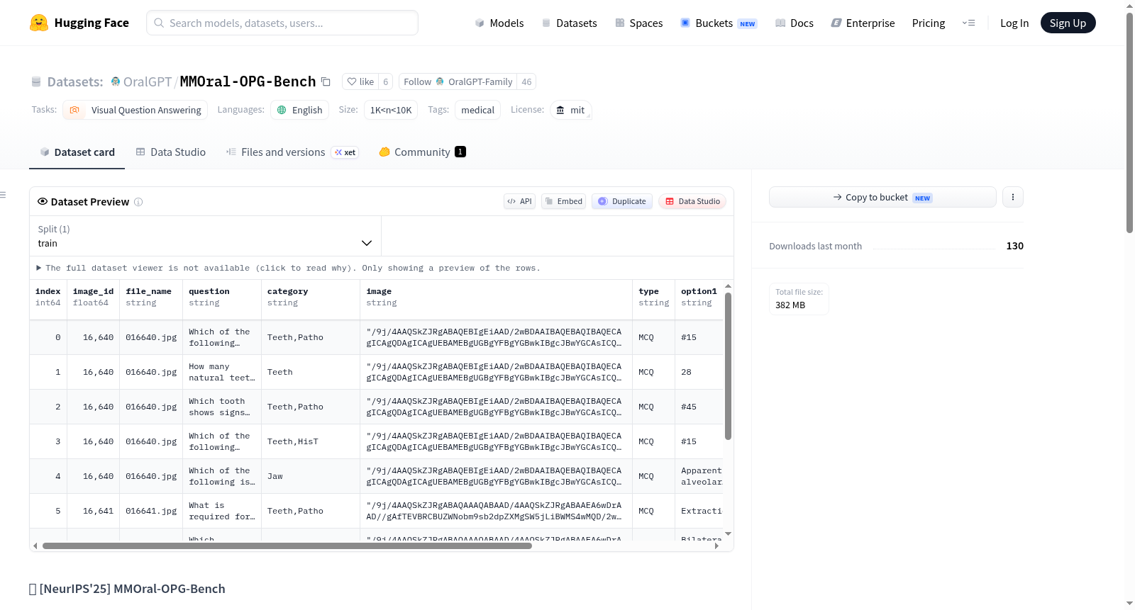This screenshot has width=1135, height=610.
Task: Click the 1K<n<10K size tag
Action: tap(391, 110)
